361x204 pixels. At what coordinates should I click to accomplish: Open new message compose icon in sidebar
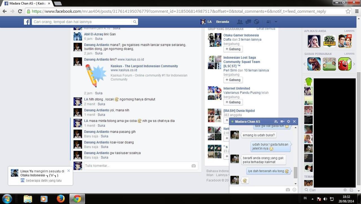point(351,190)
